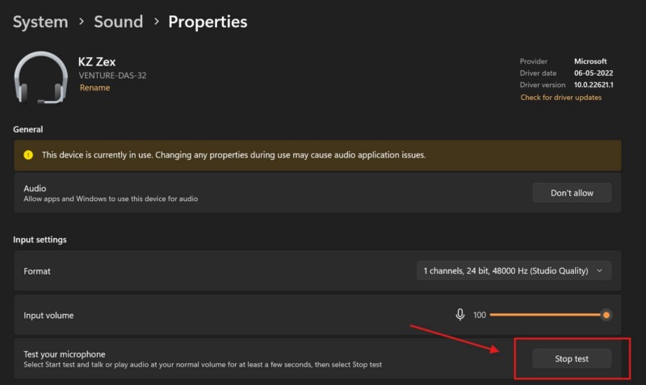646x385 pixels.
Task: Click the Rename link
Action: 94,88
